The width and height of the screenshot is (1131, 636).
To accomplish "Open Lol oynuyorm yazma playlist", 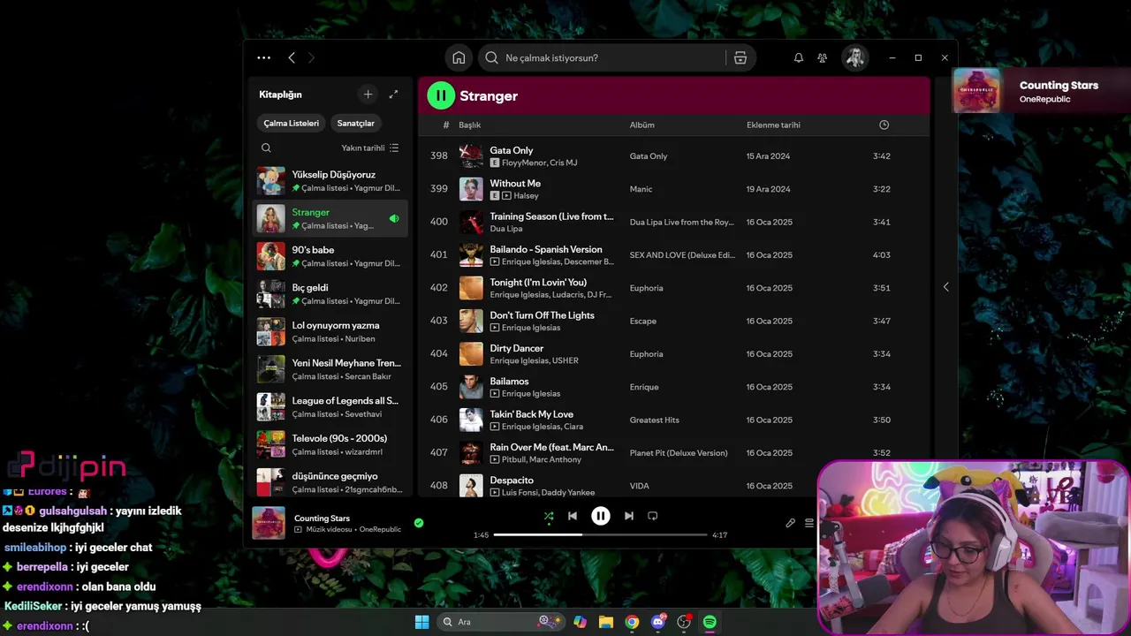I will click(x=330, y=331).
